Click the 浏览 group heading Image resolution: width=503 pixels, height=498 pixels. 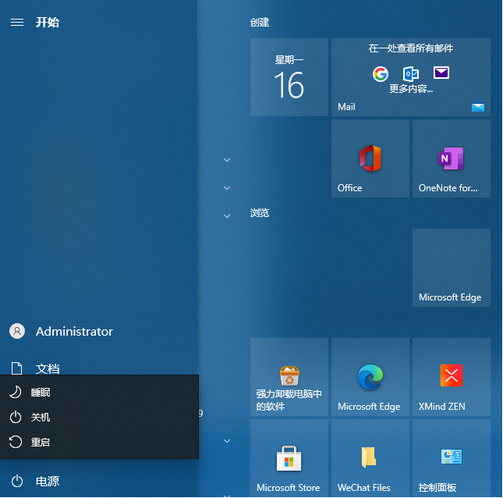(x=260, y=213)
